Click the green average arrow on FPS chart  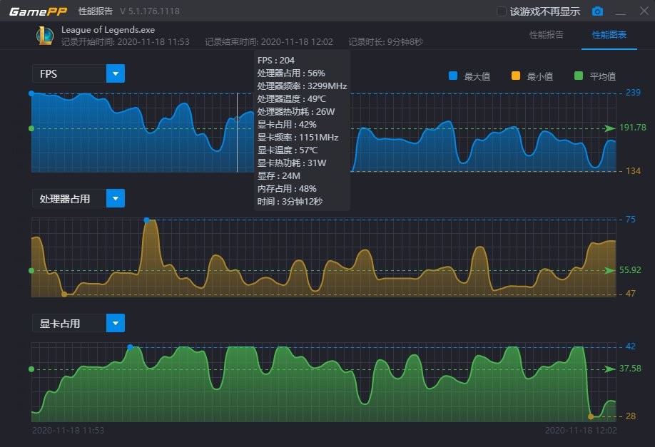(x=609, y=128)
